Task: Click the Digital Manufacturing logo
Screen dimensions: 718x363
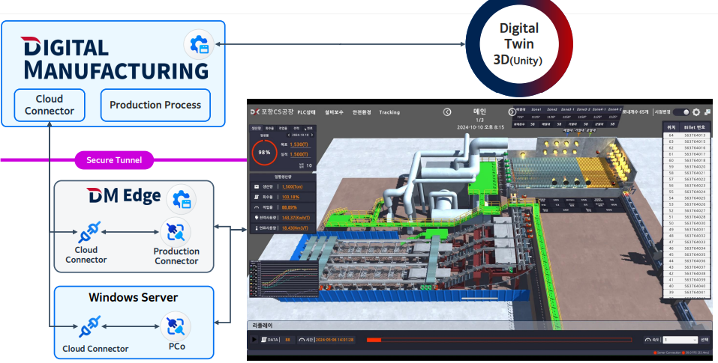Action: click(x=115, y=58)
